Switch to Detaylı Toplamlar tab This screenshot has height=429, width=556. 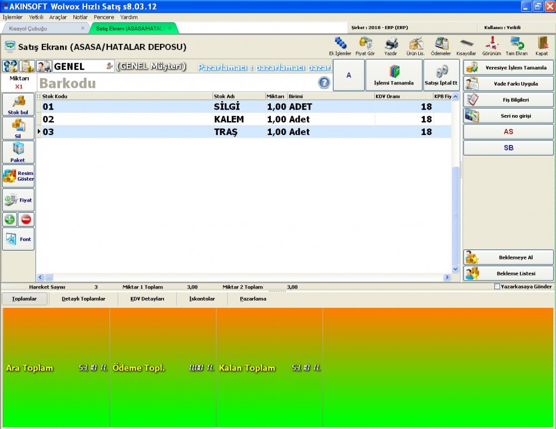pos(83,299)
